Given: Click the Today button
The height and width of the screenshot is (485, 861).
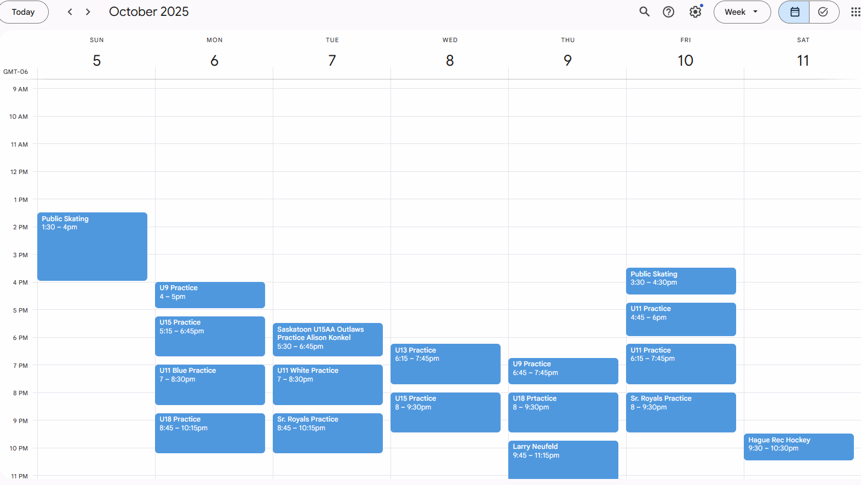Looking at the screenshot, I should click(23, 11).
